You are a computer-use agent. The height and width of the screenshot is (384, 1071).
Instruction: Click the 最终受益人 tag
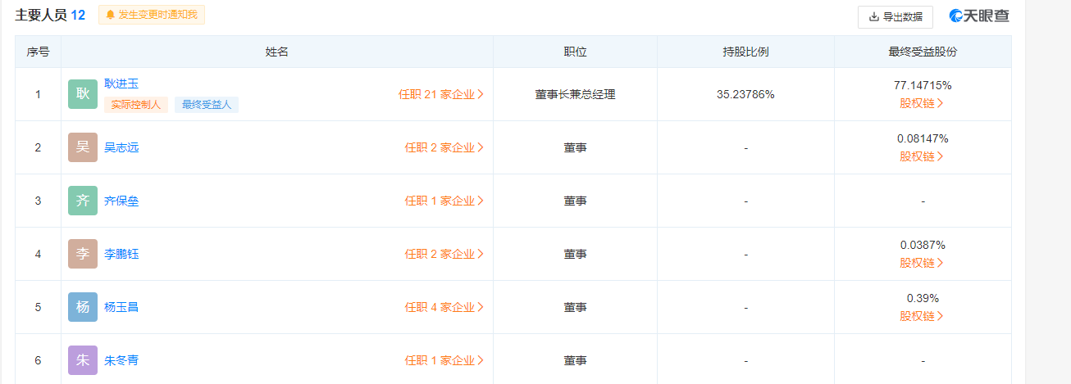pyautogui.click(x=207, y=105)
